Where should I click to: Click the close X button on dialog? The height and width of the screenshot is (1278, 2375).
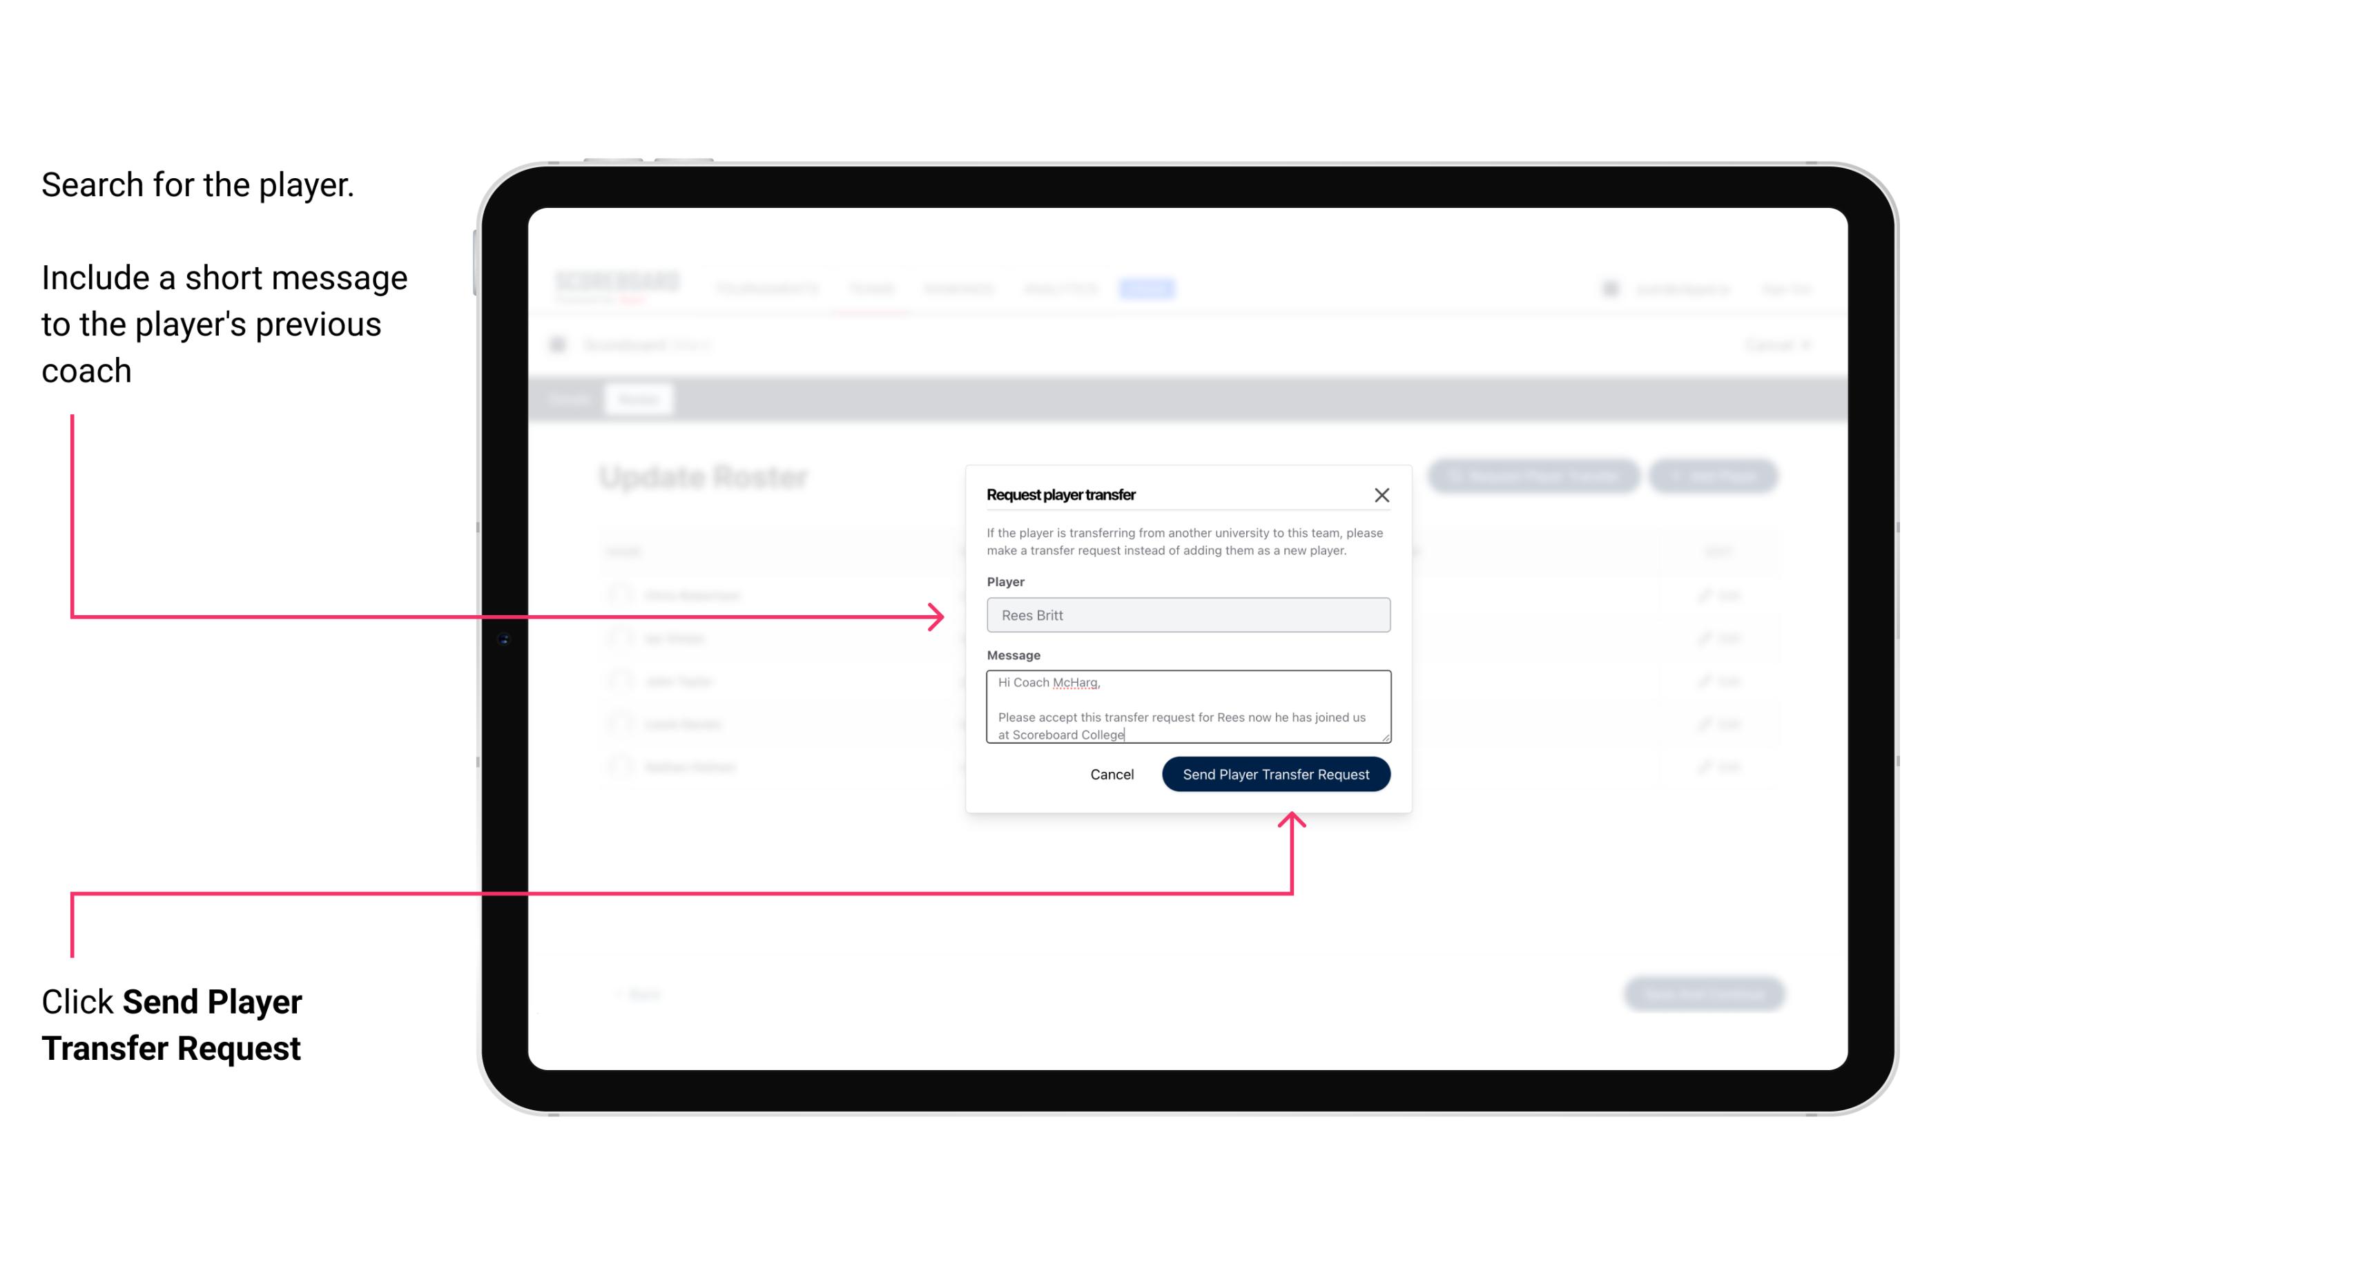[x=1382, y=494]
